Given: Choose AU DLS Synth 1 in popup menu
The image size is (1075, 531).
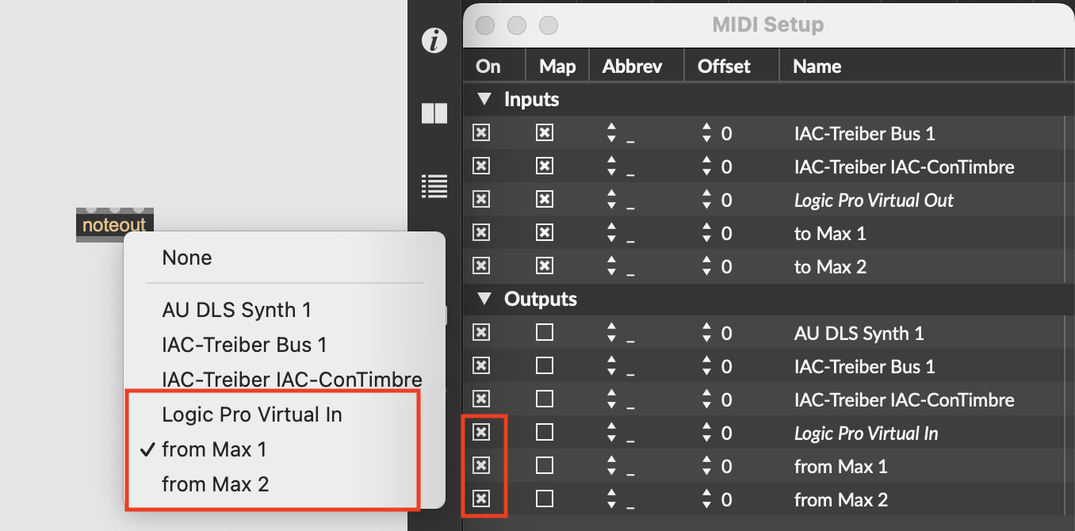Looking at the screenshot, I should (x=236, y=310).
